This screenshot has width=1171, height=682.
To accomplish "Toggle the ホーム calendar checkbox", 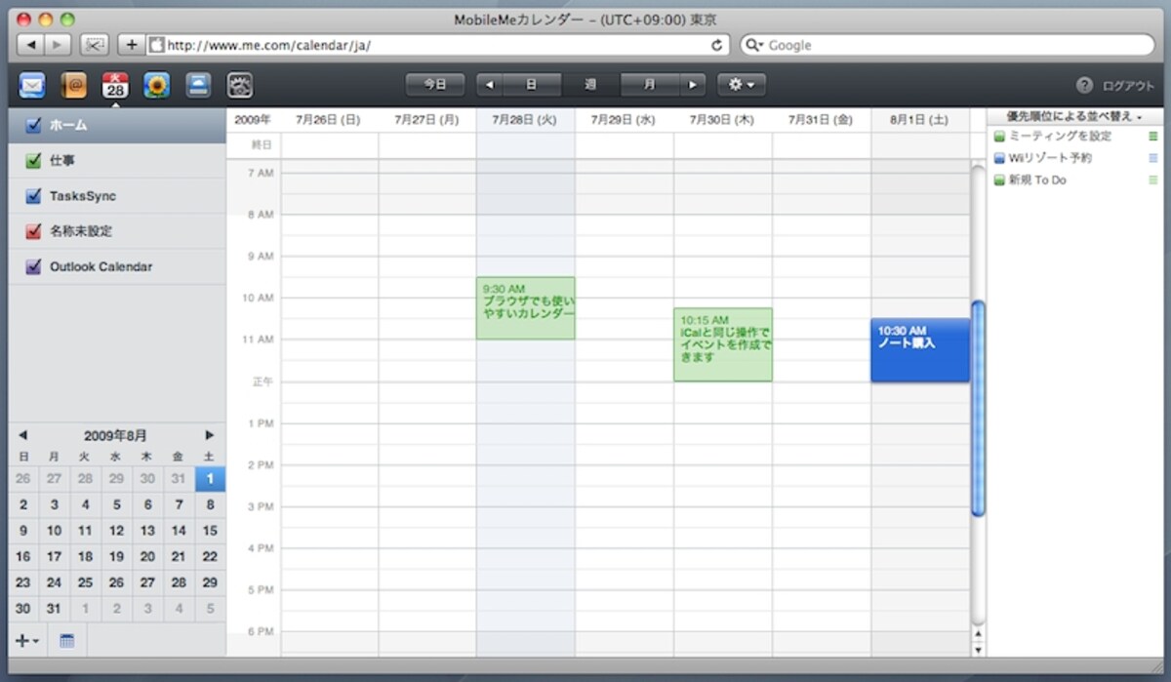I will (x=33, y=125).
